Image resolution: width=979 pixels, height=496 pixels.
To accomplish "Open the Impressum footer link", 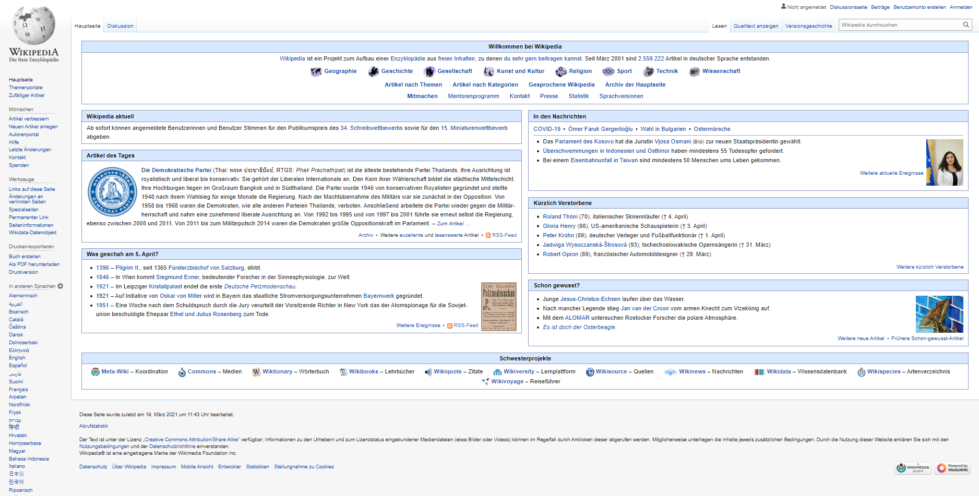I will point(163,467).
